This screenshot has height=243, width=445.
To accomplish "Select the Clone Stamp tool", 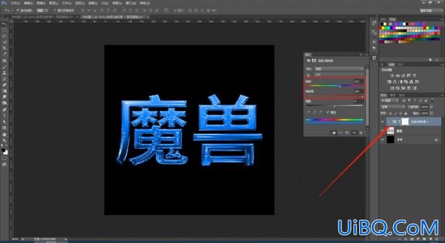I will click(4, 73).
